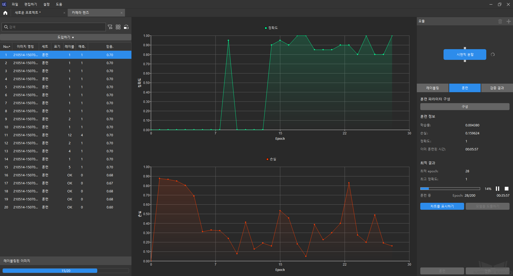The image size is (513, 276).
Task: Click the app logo icon
Action: point(4,4)
